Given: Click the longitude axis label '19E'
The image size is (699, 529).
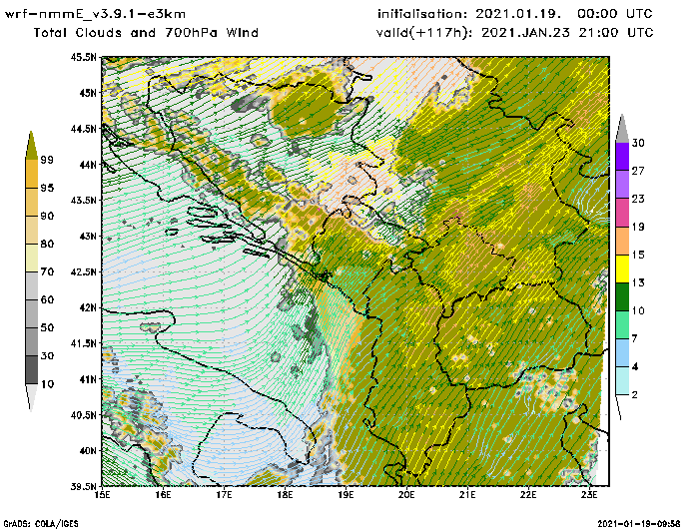Looking at the screenshot, I should (346, 495).
